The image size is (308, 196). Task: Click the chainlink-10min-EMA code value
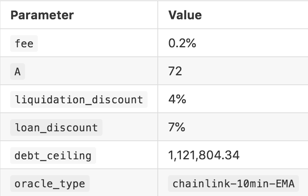pos(233,184)
